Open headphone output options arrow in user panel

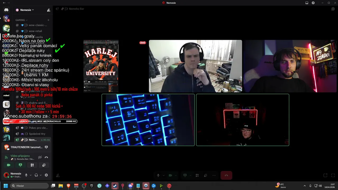tap(40, 175)
